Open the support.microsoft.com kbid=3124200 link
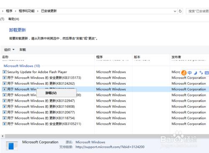The width and height of the screenshot is (209, 153). pyautogui.click(x=110, y=147)
